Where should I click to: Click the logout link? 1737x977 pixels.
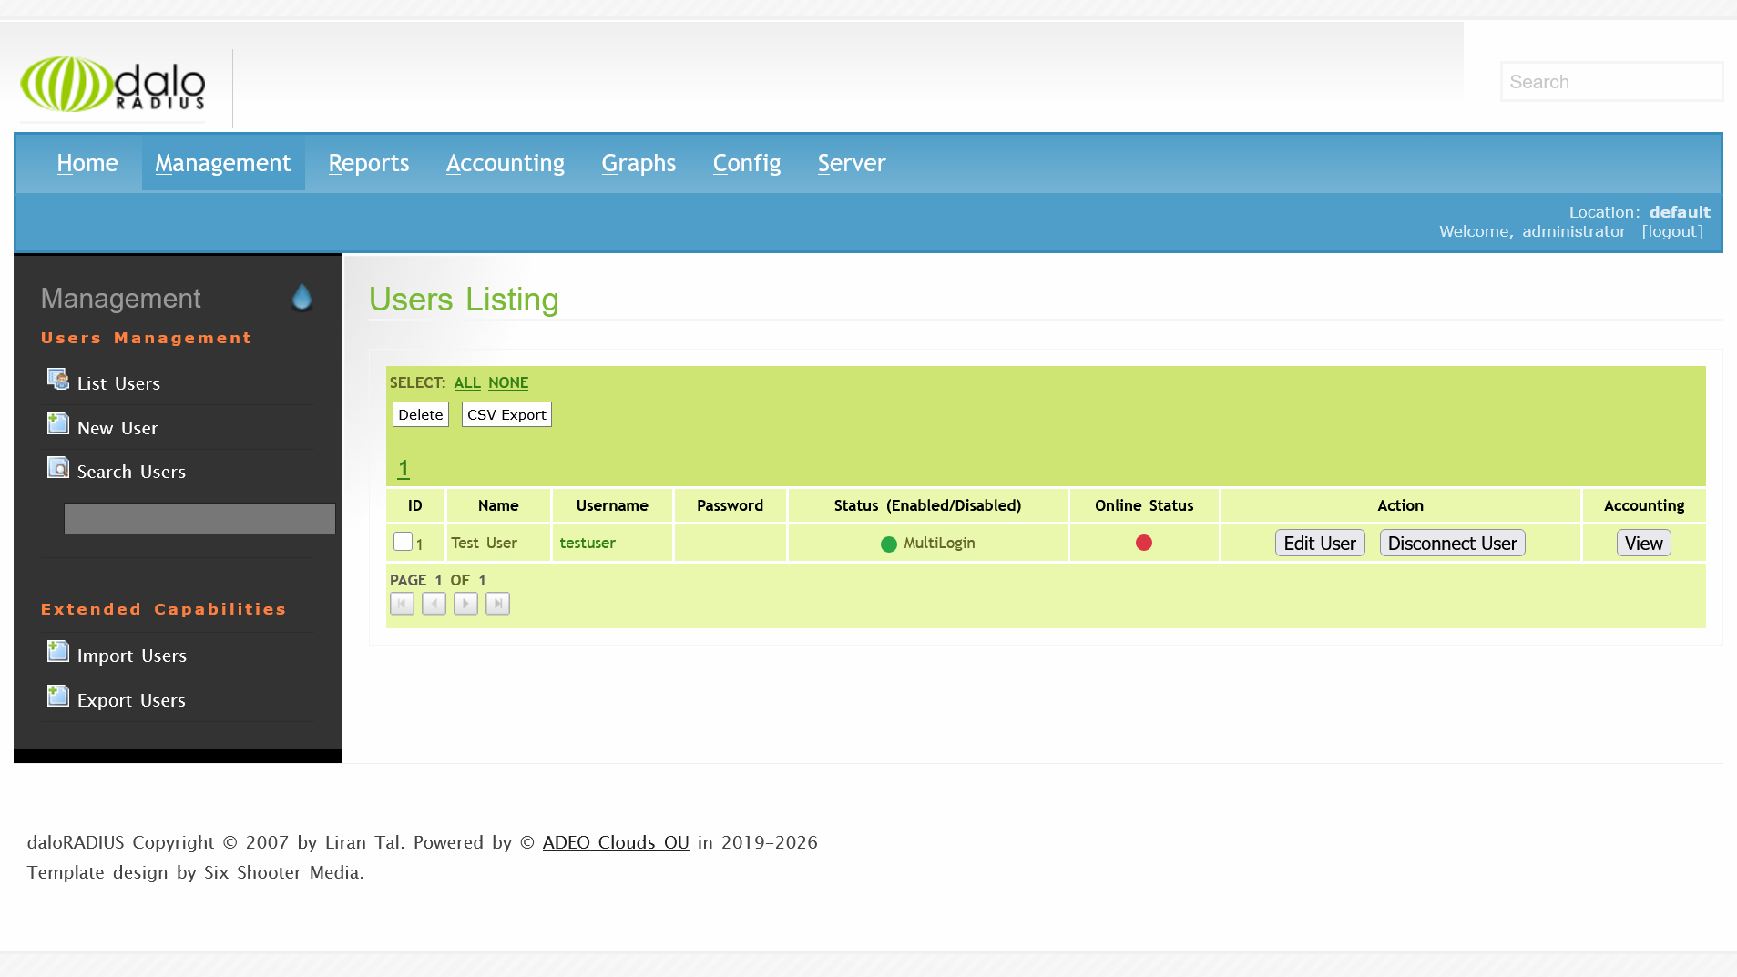pos(1672,231)
